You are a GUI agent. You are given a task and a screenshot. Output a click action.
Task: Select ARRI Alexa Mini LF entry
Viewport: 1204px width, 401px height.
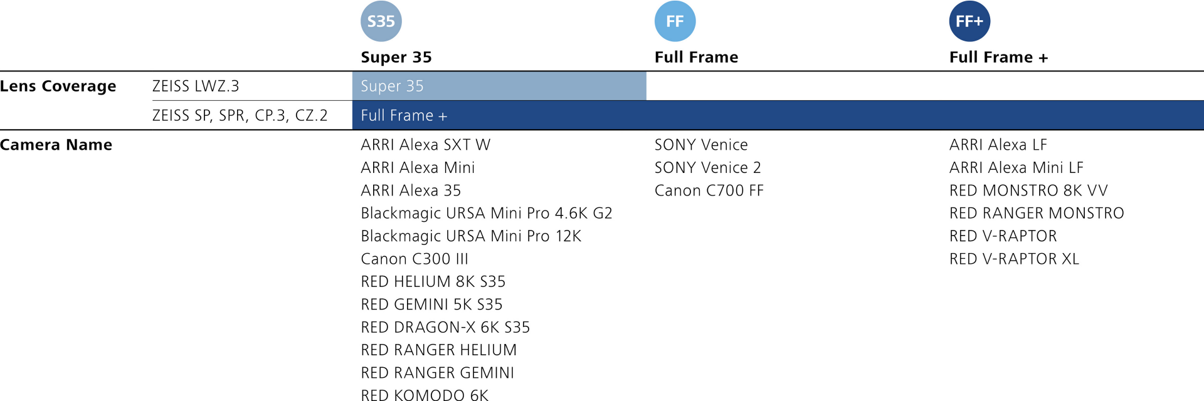pyautogui.click(x=1016, y=167)
